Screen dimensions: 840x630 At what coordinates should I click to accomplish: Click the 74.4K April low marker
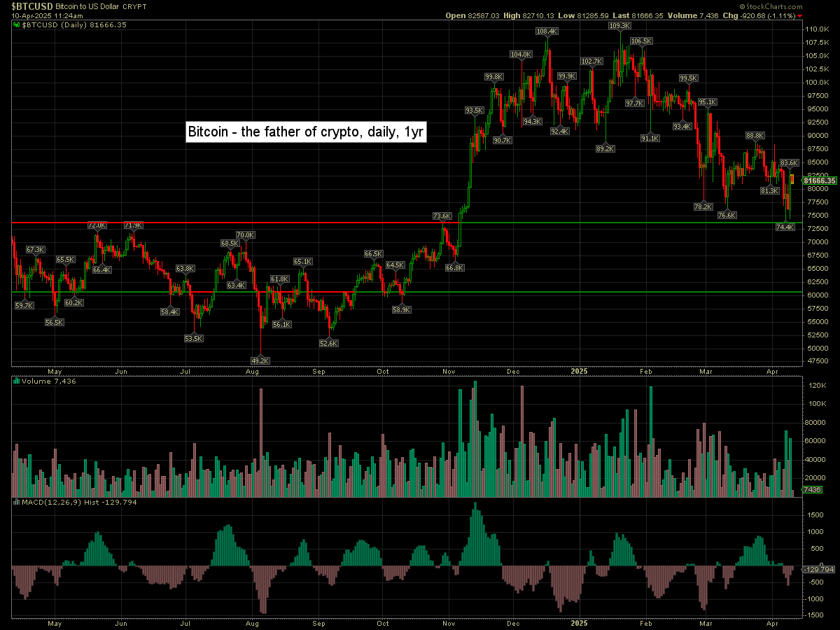click(786, 227)
